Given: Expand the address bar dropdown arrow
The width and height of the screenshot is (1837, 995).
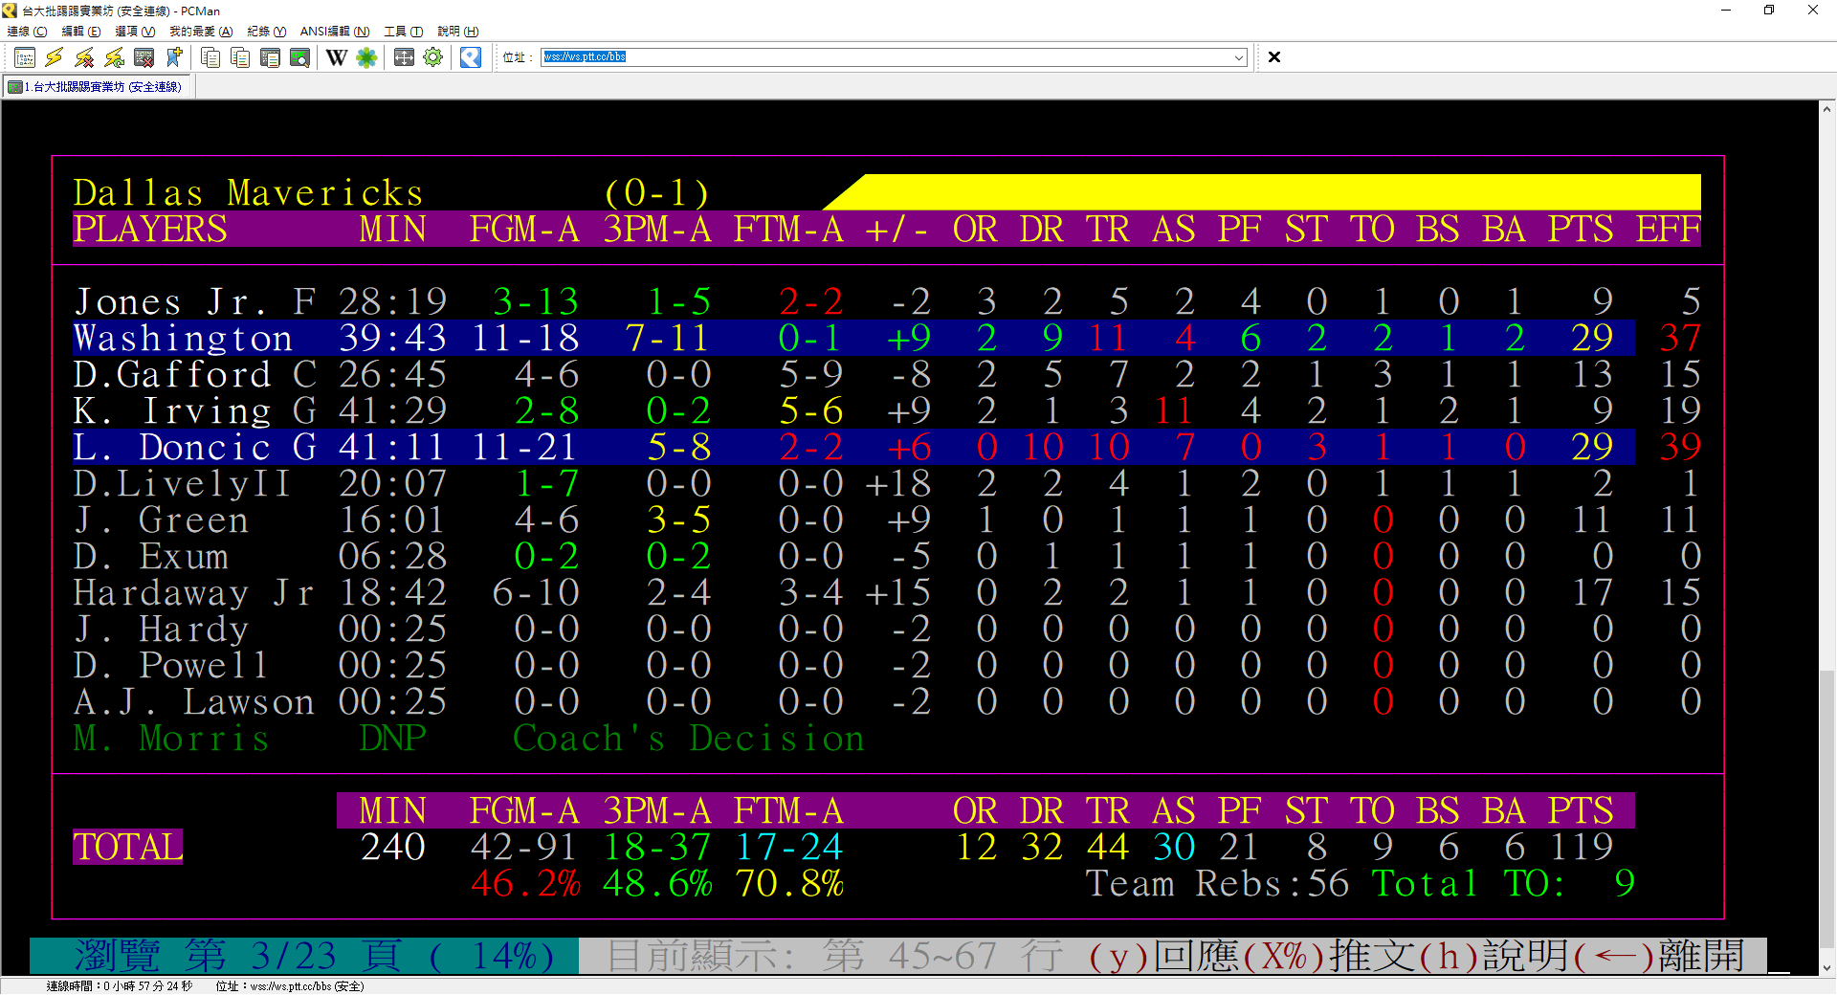Looking at the screenshot, I should [x=1239, y=57].
